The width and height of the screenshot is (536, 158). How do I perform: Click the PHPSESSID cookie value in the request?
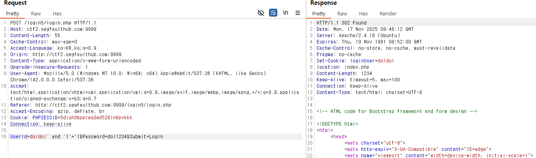96,118
